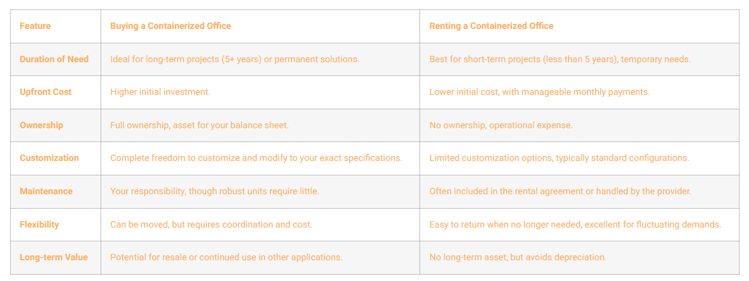Select the Long-term Value row label
Image resolution: width=749 pixels, height=281 pixels.
coord(53,257)
